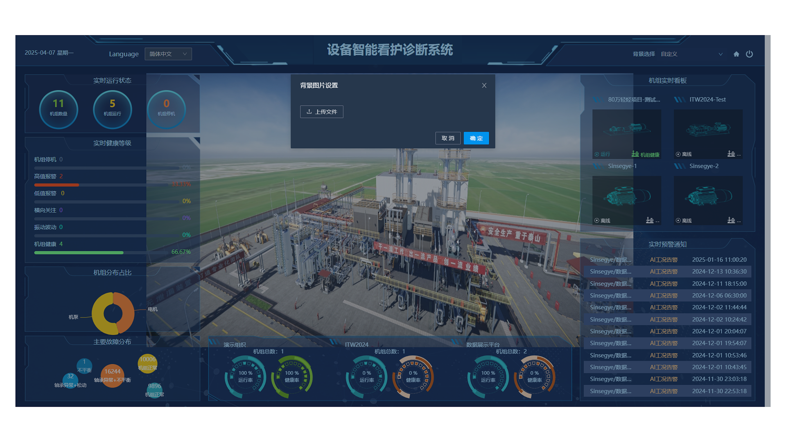Click the 演示组织 section title
The height and width of the screenshot is (442, 786).
[x=235, y=345]
